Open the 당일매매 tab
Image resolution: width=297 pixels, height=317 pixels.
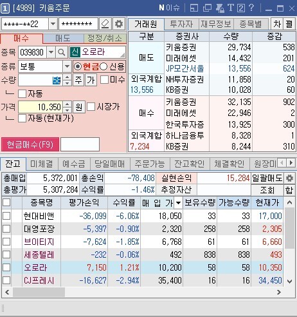coord(110,164)
